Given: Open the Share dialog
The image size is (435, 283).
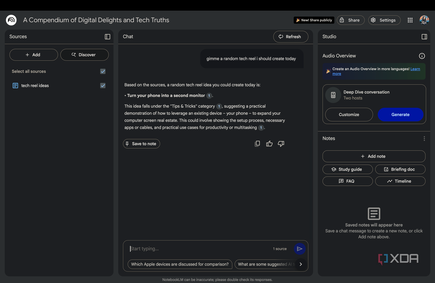Looking at the screenshot, I should point(350,20).
